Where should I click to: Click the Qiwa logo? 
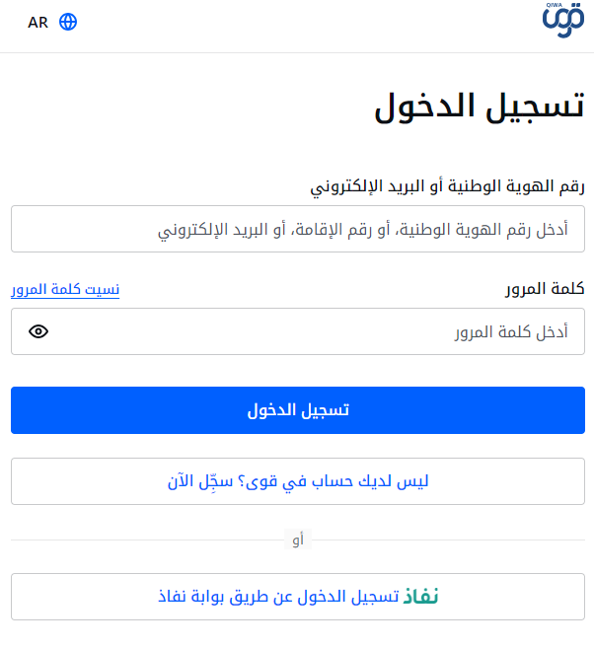[x=563, y=19]
